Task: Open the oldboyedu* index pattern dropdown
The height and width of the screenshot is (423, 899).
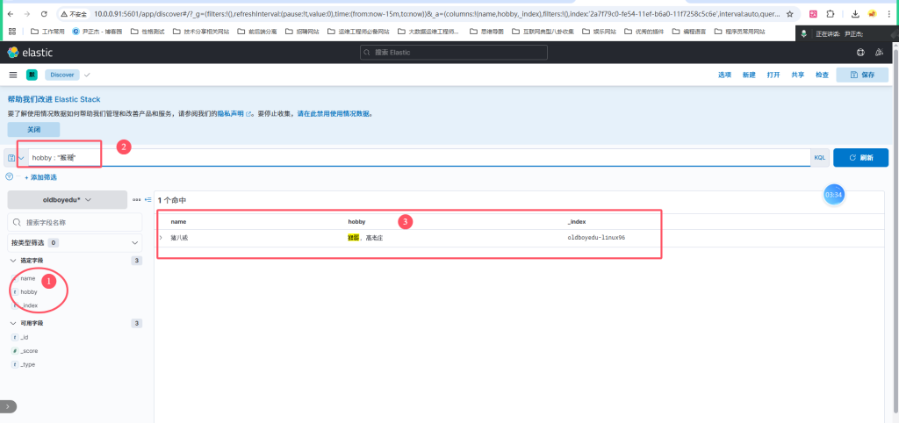Action: coord(67,200)
